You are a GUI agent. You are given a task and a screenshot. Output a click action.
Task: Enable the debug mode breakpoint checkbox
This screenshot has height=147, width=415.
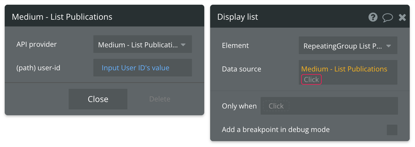click(x=392, y=130)
